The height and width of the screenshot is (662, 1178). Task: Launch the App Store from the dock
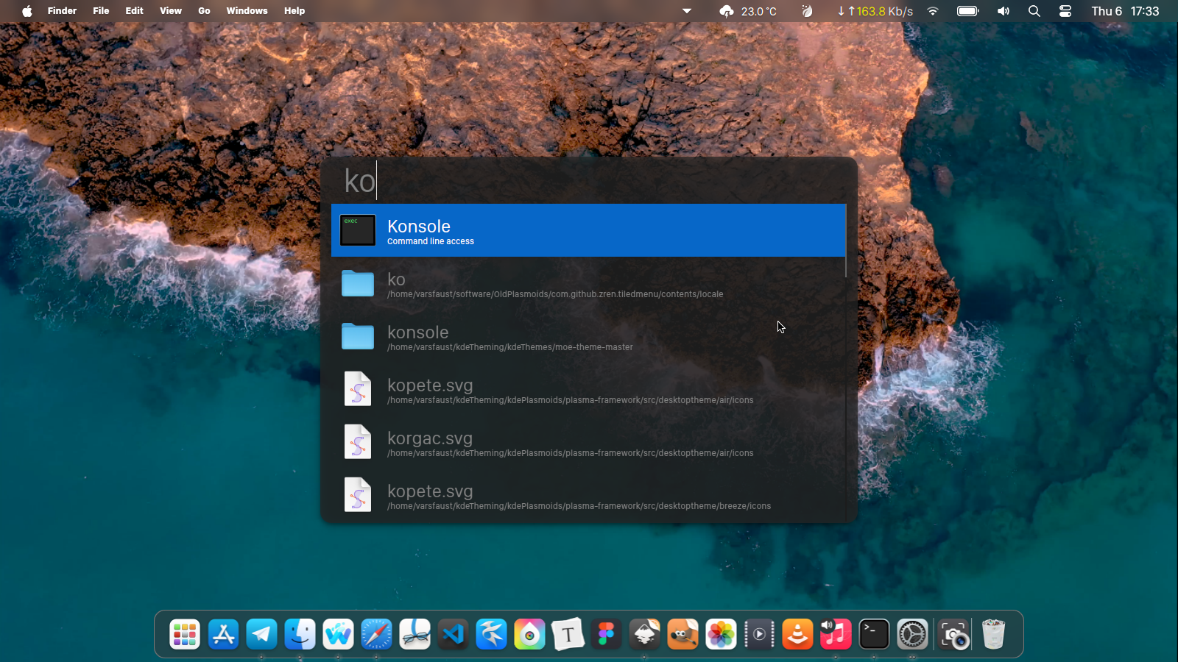pyautogui.click(x=223, y=634)
